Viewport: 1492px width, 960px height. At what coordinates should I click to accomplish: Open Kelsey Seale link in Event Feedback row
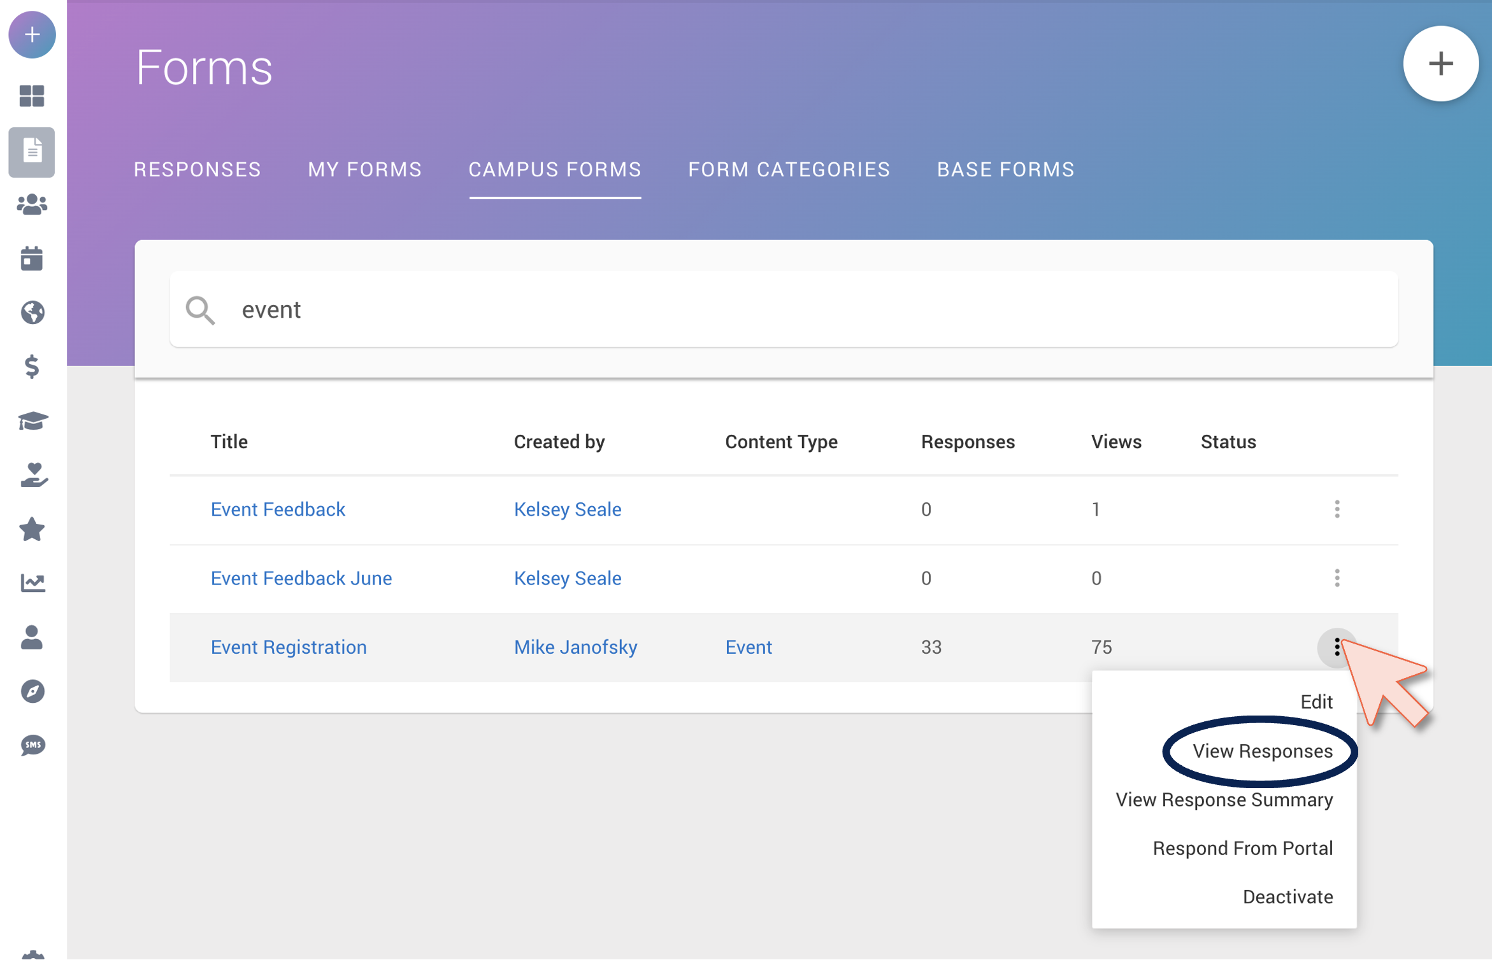point(567,509)
